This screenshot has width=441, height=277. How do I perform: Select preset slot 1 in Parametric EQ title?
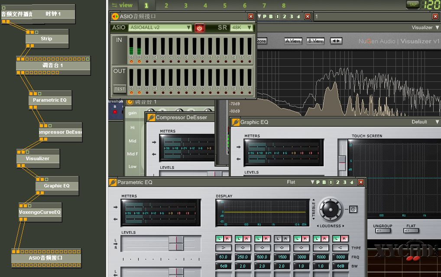[x=331, y=182]
